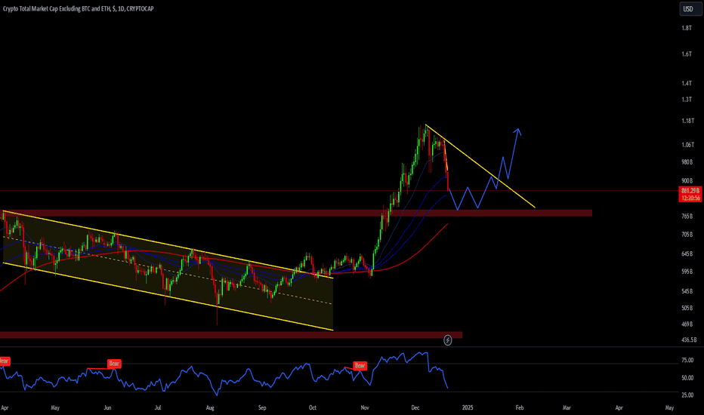Click the 1.6T price axis label
This screenshot has height=415, width=704.
pos(687,54)
